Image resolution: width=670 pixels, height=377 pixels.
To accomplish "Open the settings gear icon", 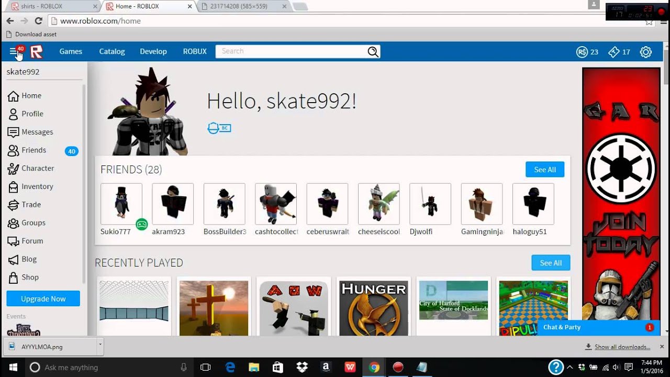I will click(x=645, y=52).
